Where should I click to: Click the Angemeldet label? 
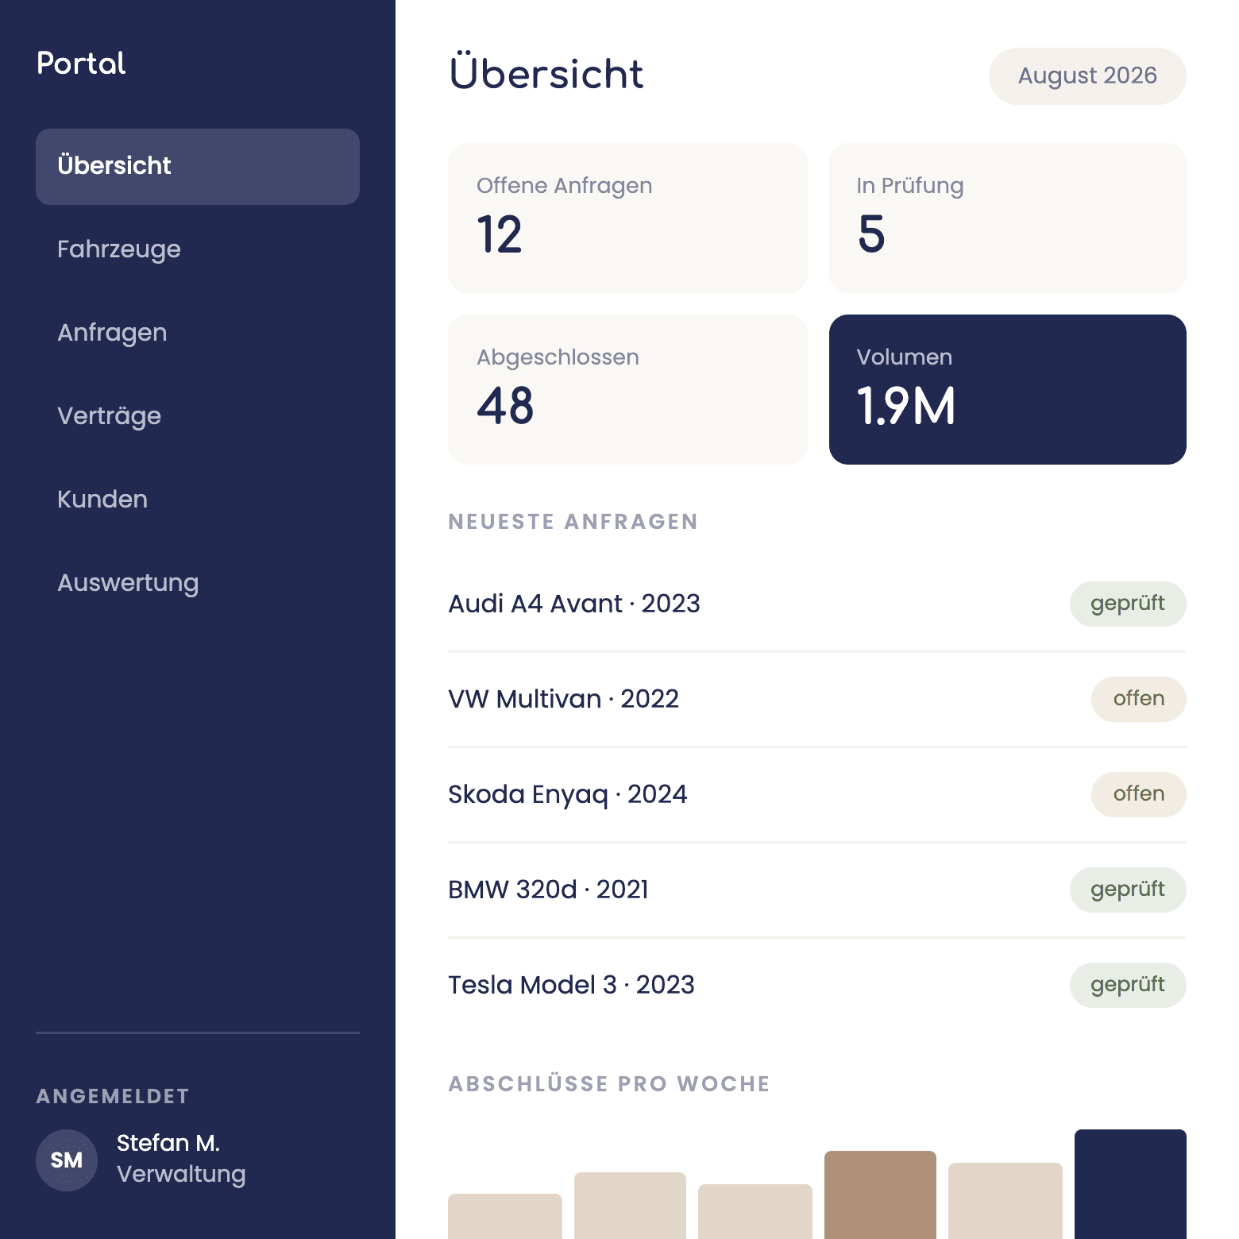113,1096
